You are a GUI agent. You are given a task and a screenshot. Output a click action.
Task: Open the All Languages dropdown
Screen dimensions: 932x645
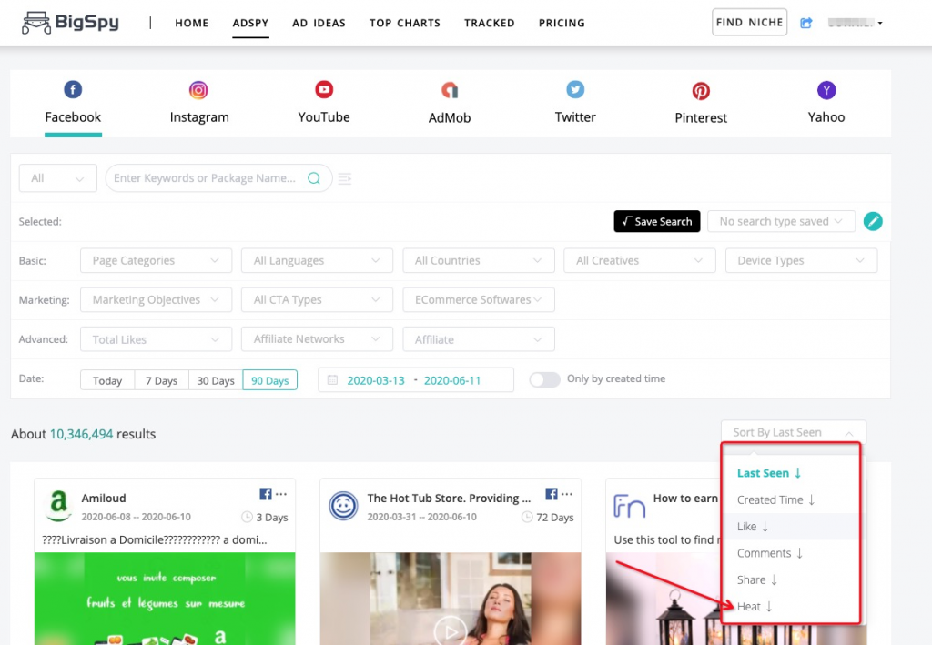click(x=317, y=261)
